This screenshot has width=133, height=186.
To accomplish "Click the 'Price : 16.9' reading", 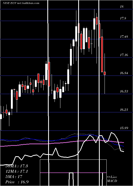I will pyautogui.click(x=17, y=182).
